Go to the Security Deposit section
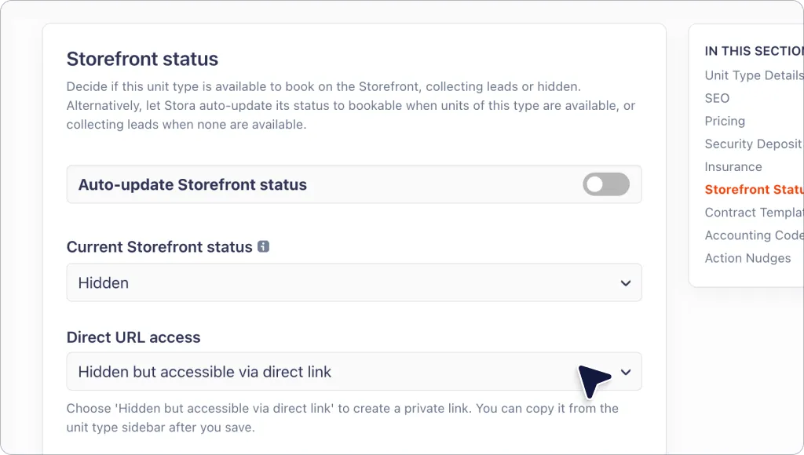Viewport: 804px width, 455px height. click(753, 144)
